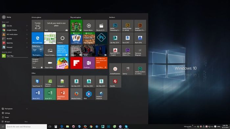
Task: Open the Microsoft Solitaire Collection tile
Action: coord(76,38)
